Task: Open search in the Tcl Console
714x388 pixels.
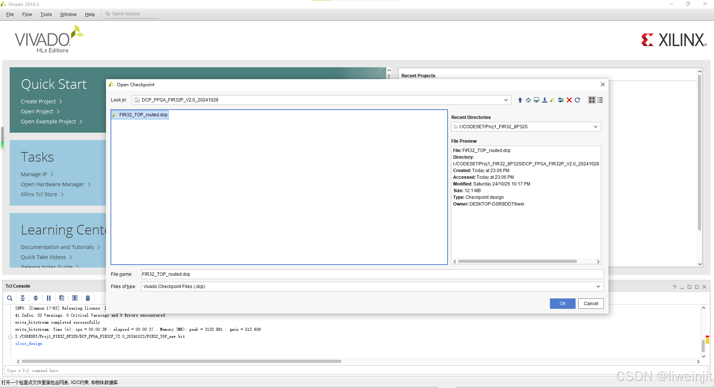Action: [10, 298]
